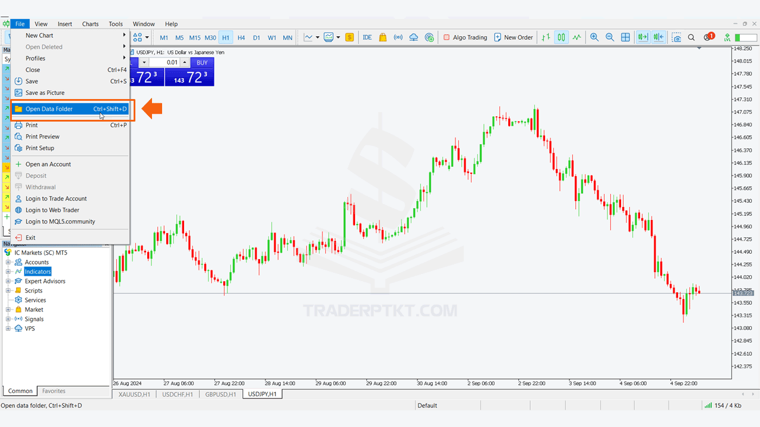Expand the Market tree node
The height and width of the screenshot is (427, 760).
coord(8,310)
